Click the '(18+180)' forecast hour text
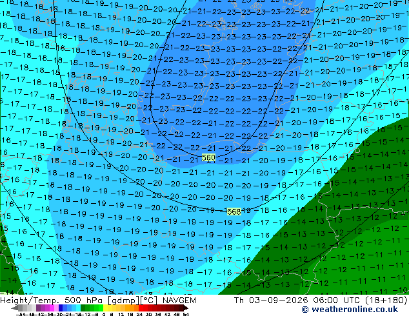 click(x=386, y=301)
